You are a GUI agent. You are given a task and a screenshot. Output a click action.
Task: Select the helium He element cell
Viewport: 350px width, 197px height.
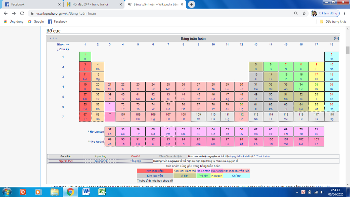332,57
